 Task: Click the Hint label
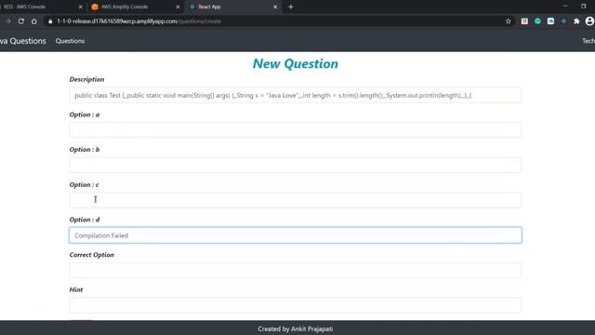pos(76,289)
